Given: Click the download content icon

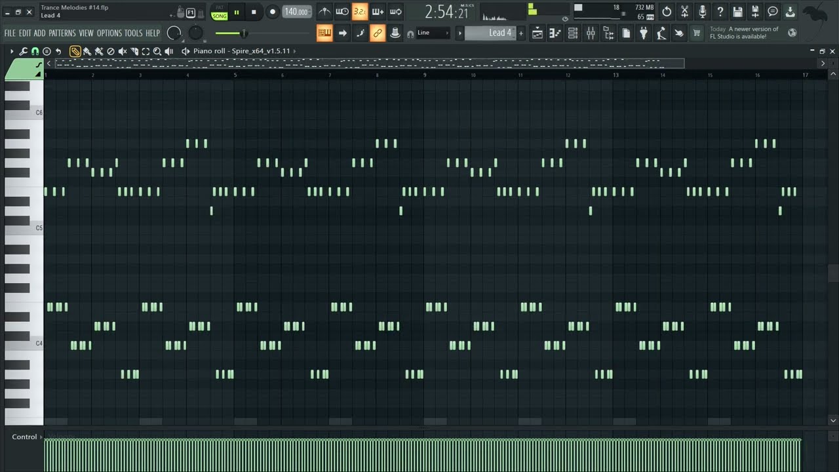Looking at the screenshot, I should click(x=790, y=12).
